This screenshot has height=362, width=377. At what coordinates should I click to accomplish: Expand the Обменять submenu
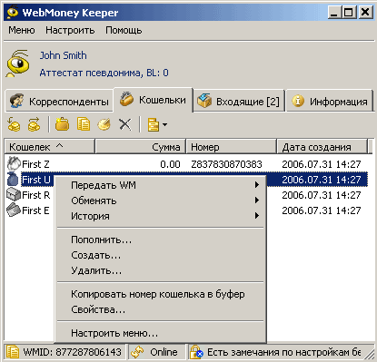tap(161, 201)
